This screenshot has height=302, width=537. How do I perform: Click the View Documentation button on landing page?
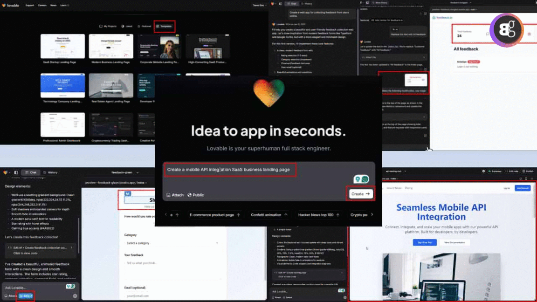click(x=455, y=242)
